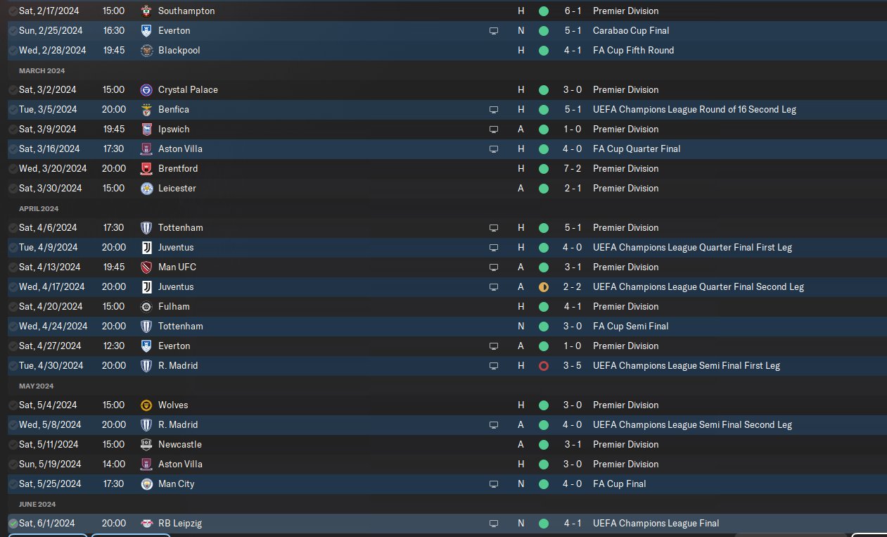Toggle the check circle beside the Brentford fixture
887x537 pixels.
[x=13, y=169]
